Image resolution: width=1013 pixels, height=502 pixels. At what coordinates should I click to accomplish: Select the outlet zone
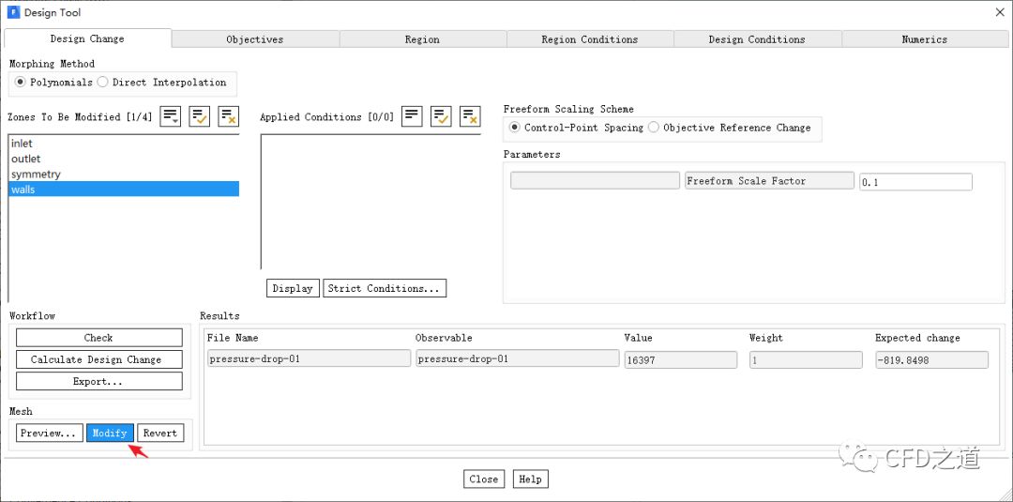coord(124,159)
